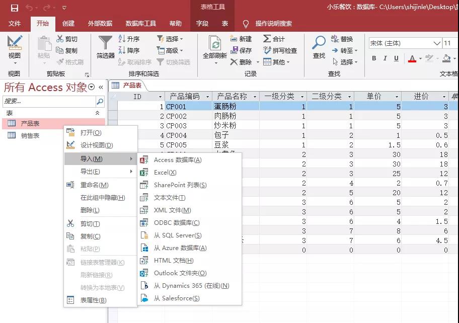Image resolution: width=459 pixels, height=323 pixels.
Task: Open the 产品编码 column filter arrow
Action: pyautogui.click(x=207, y=97)
